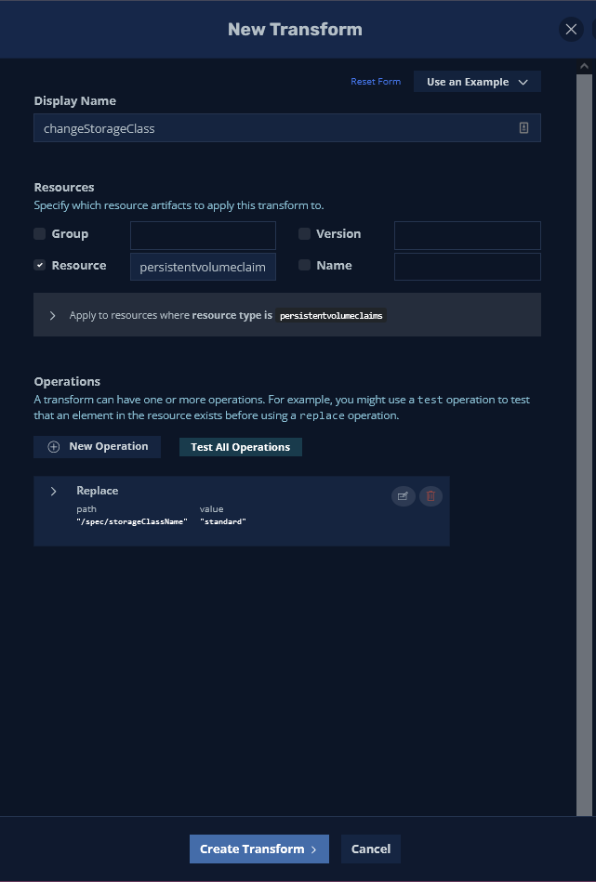
Task: Click the edit icon on Replace operation
Action: coord(403,496)
